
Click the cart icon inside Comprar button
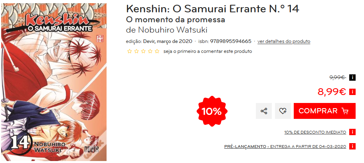coord(345,111)
